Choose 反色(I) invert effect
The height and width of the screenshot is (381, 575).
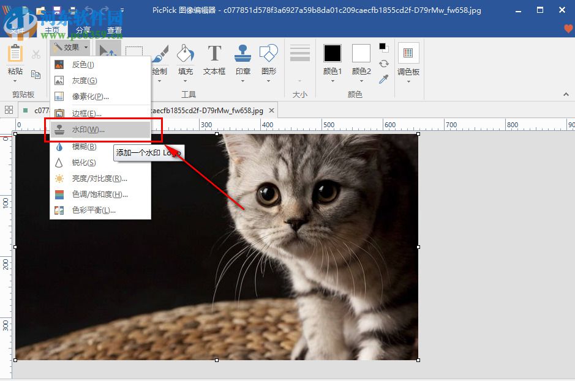pos(100,65)
